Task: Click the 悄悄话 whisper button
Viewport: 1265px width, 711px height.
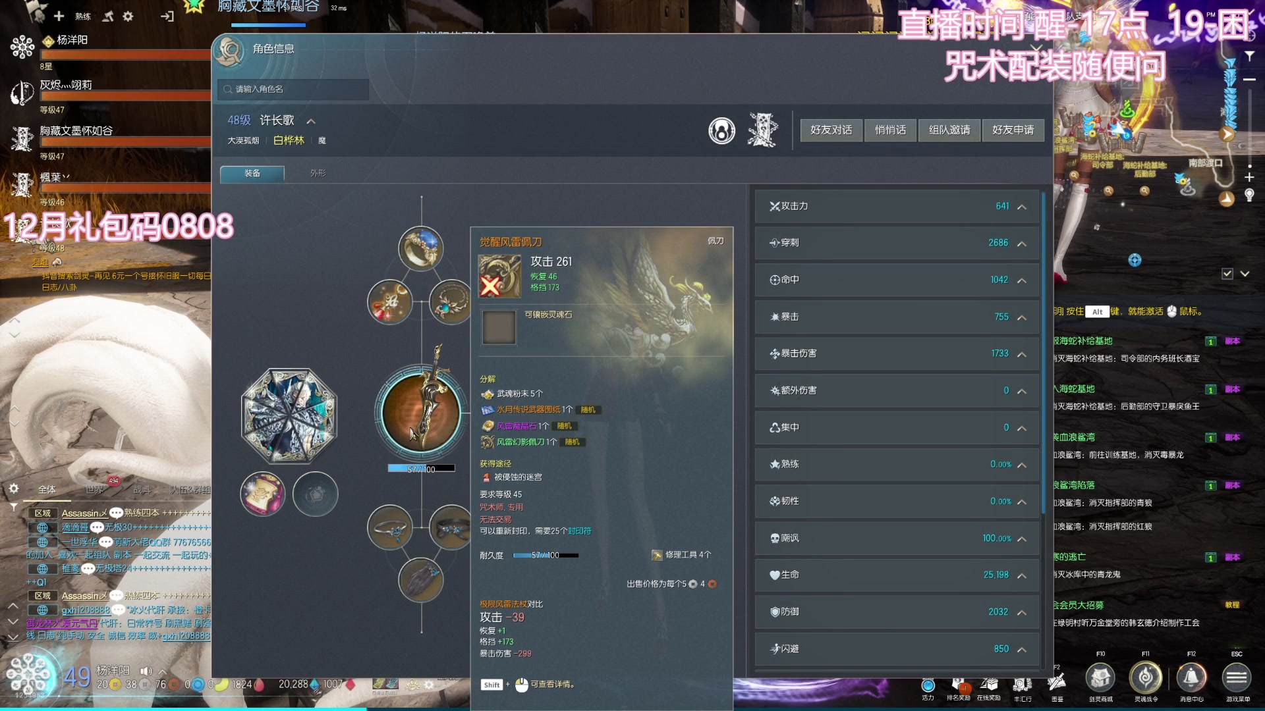Action: tap(890, 130)
